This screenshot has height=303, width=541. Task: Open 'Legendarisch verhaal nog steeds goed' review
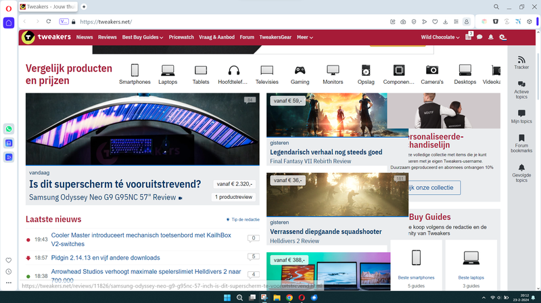pos(326,152)
